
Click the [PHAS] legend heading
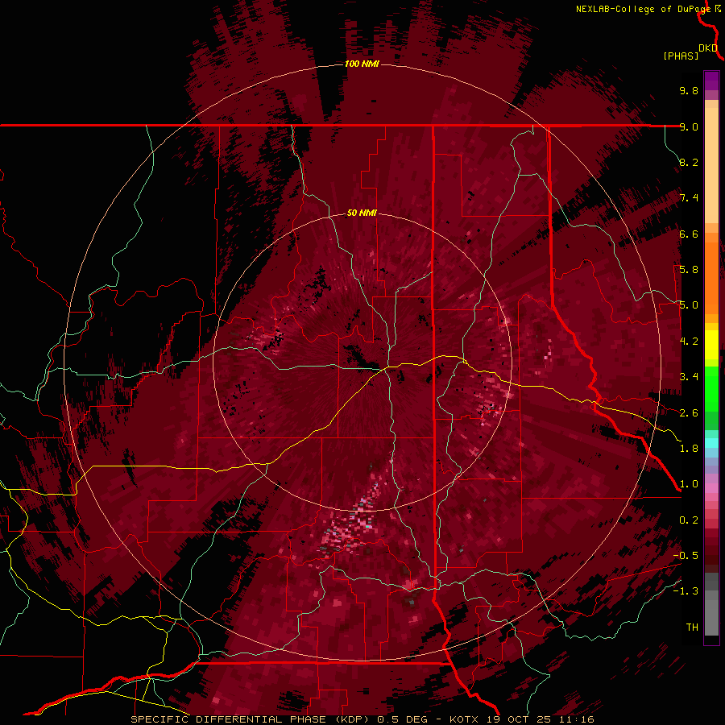[x=681, y=56]
